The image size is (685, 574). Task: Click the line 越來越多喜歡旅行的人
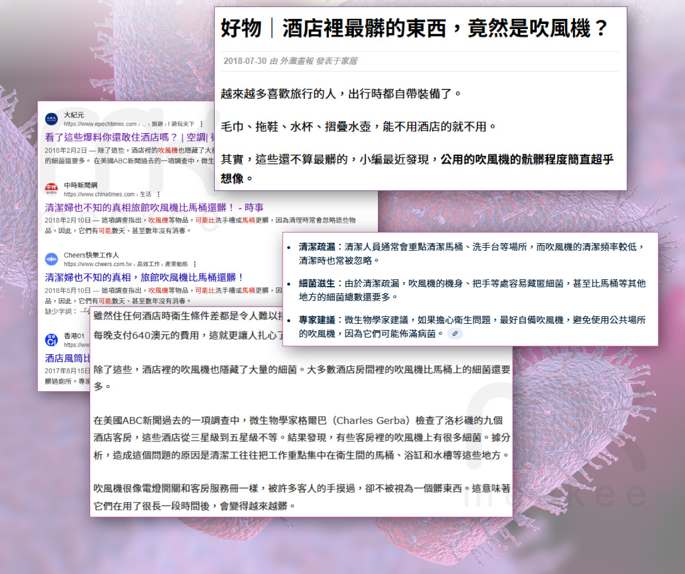pyautogui.click(x=340, y=93)
